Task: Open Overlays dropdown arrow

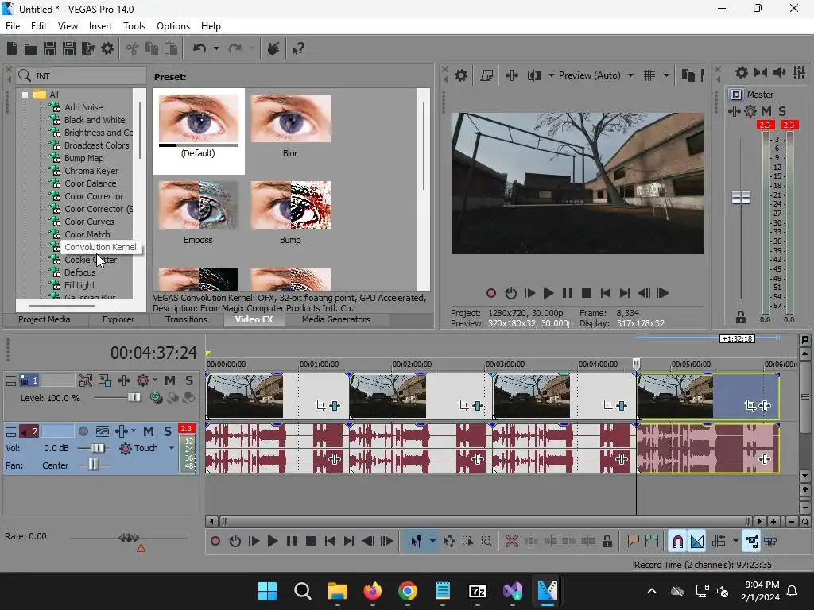Action: point(667,75)
